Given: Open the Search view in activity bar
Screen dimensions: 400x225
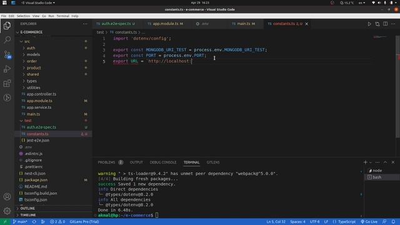Looking at the screenshot, I should (7, 40).
